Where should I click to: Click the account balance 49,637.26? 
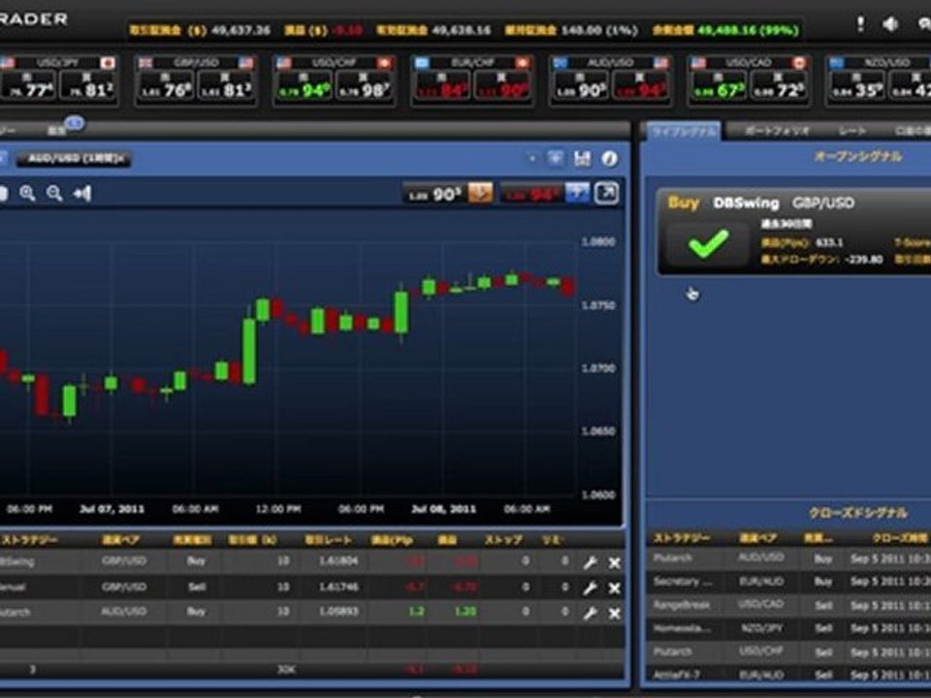coord(241,30)
